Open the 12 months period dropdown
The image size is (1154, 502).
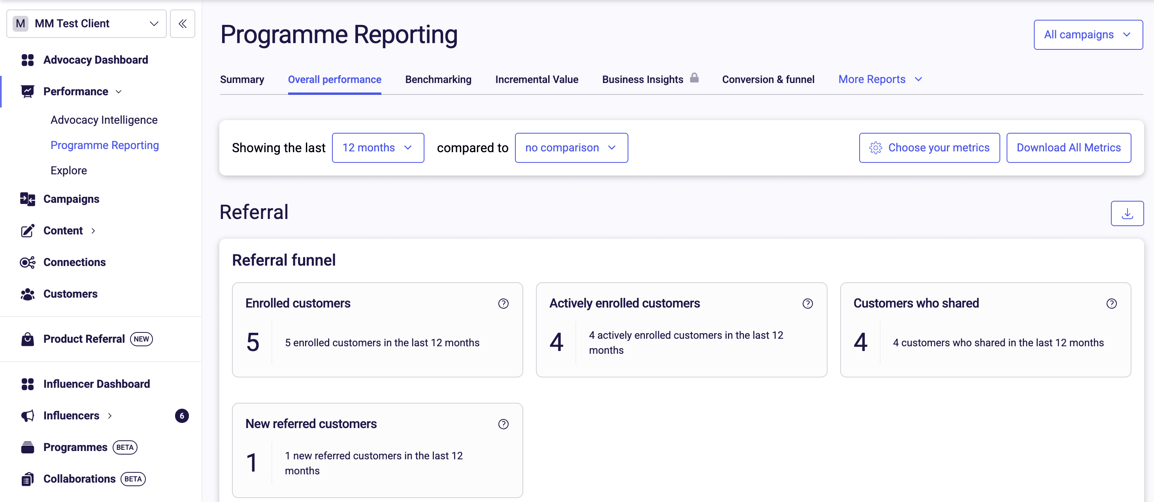point(378,148)
